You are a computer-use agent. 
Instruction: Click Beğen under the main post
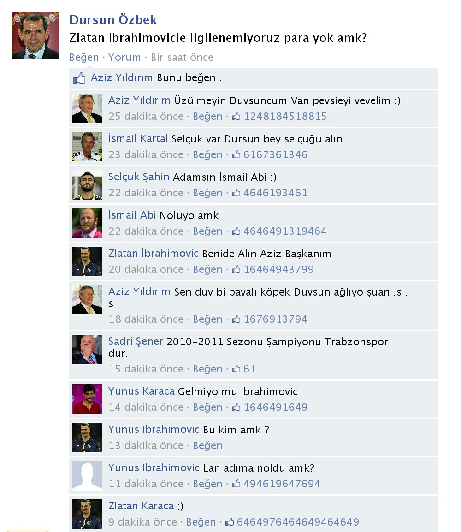pyautogui.click(x=84, y=57)
